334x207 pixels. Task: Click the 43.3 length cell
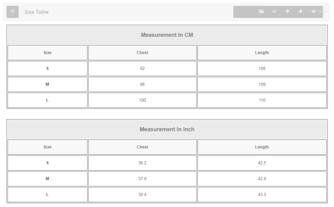262,195
